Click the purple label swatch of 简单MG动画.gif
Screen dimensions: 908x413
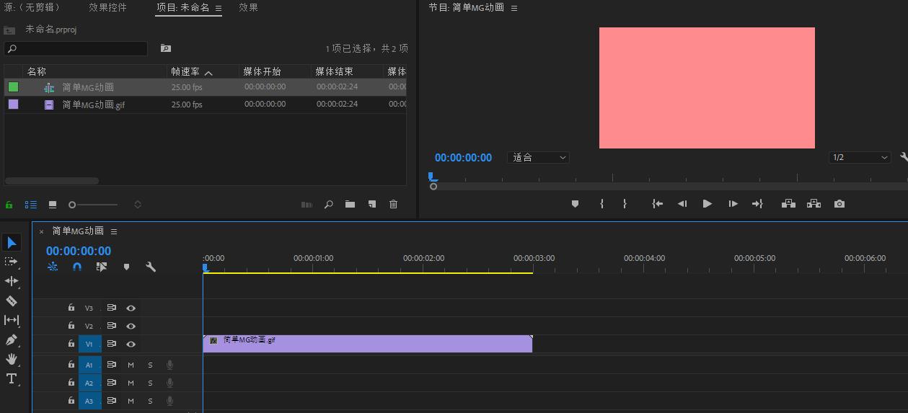13,104
